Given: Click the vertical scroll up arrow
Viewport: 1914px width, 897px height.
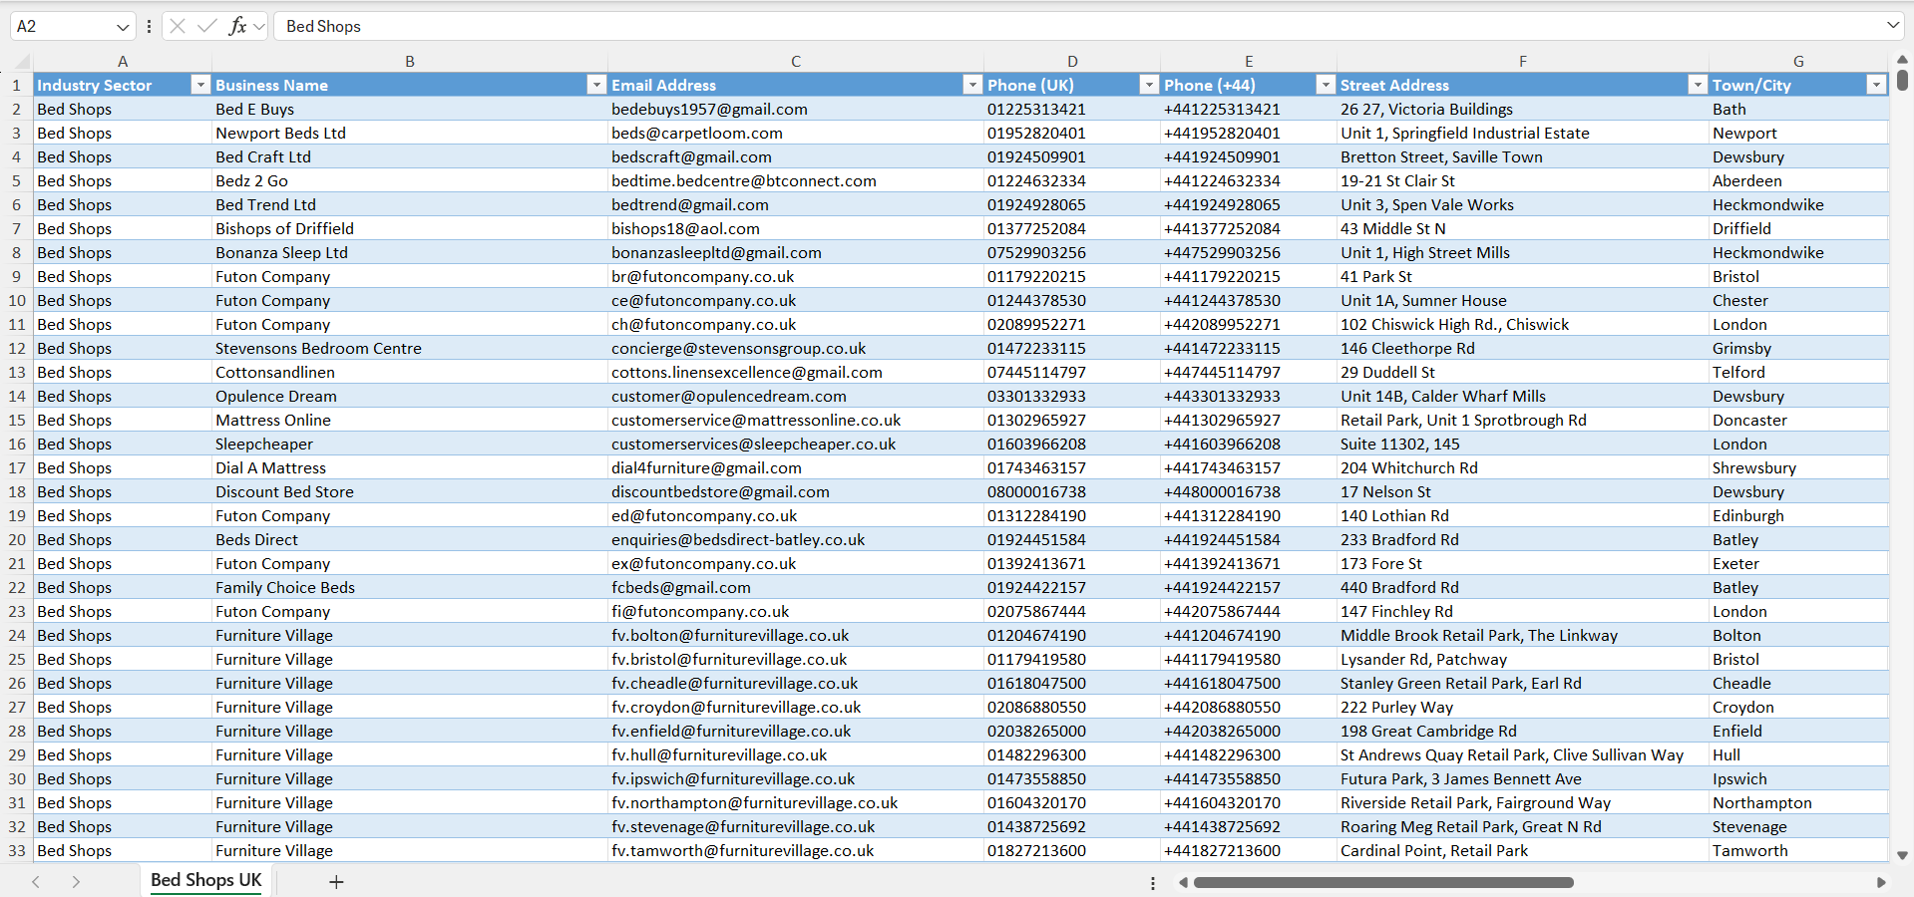Looking at the screenshot, I should point(1902,60).
